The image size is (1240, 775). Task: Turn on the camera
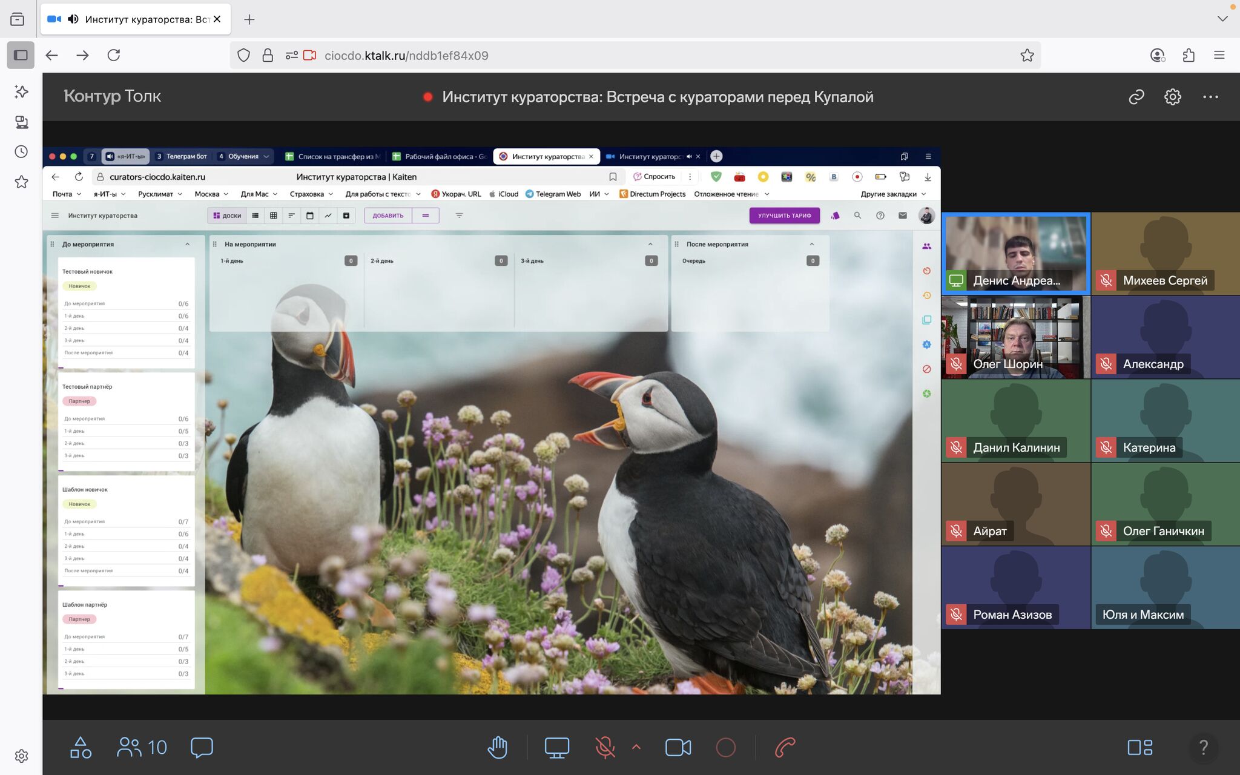point(678,747)
